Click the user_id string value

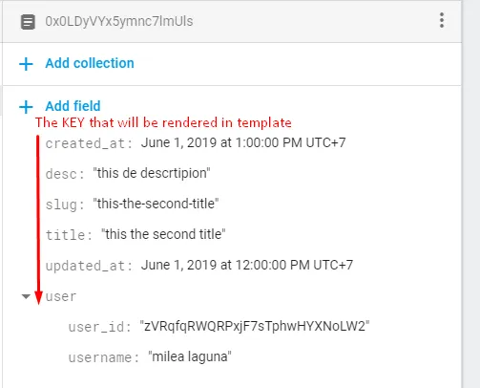[255, 326]
